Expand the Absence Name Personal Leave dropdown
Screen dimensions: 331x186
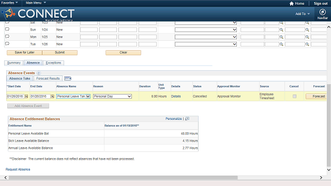click(x=73, y=97)
